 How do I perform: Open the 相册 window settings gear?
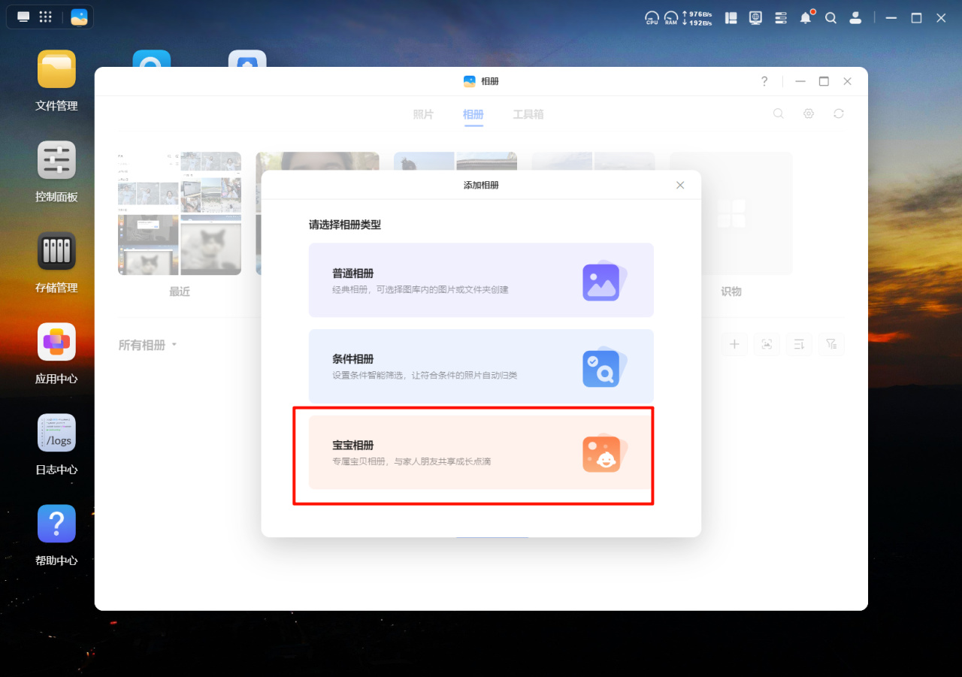point(809,113)
